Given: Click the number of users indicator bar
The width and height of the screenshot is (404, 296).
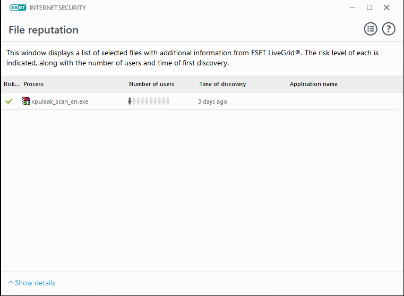Looking at the screenshot, I should pos(149,101).
